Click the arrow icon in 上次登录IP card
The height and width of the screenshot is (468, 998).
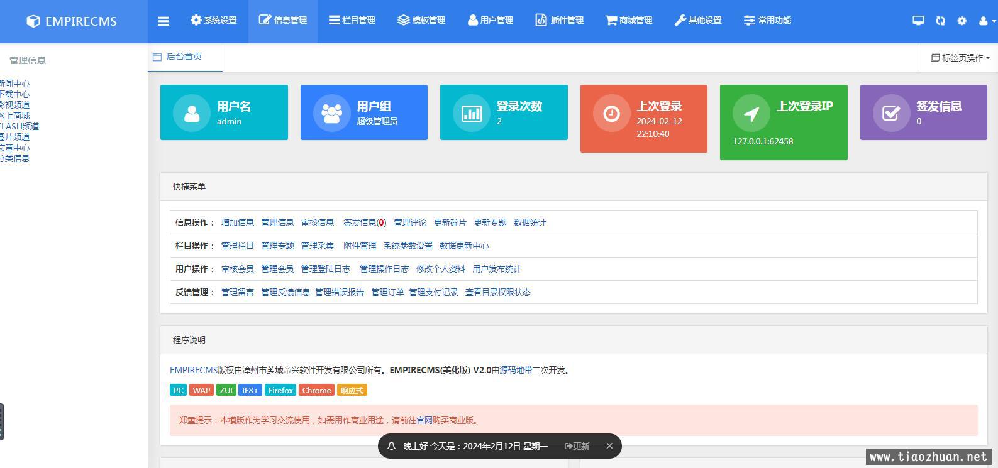[751, 113]
